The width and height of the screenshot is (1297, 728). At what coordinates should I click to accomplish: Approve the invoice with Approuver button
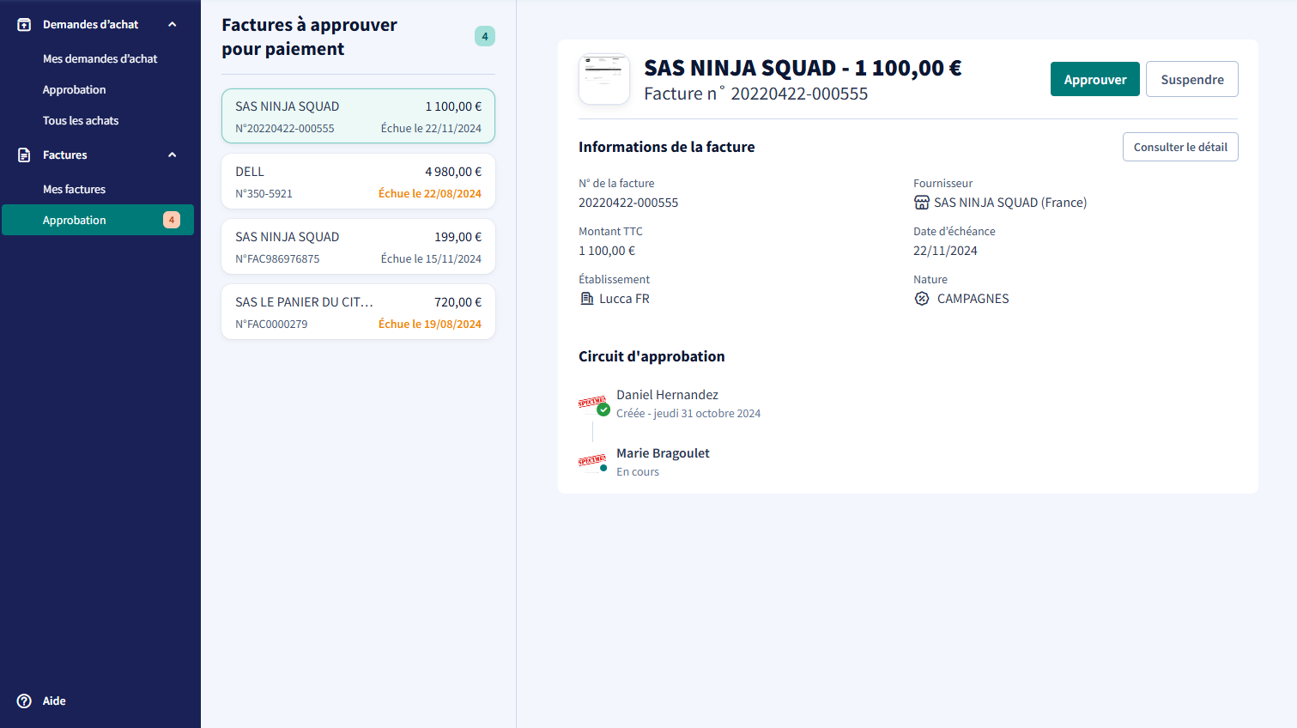coord(1095,79)
